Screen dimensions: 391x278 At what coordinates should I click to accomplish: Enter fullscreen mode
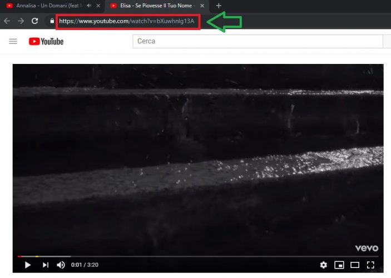click(x=370, y=265)
